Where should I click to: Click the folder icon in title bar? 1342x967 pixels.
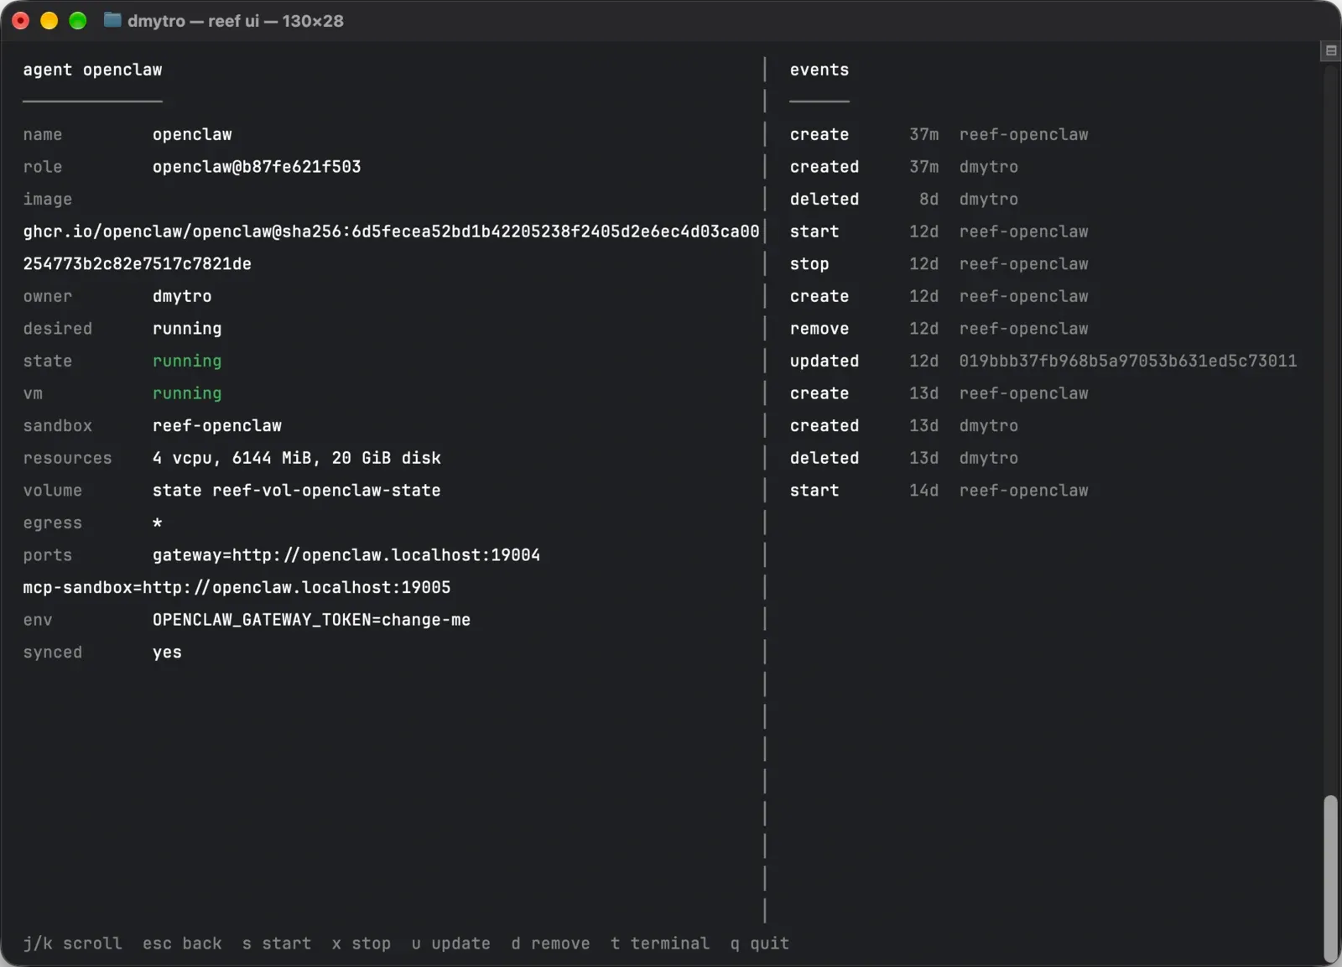(x=112, y=20)
